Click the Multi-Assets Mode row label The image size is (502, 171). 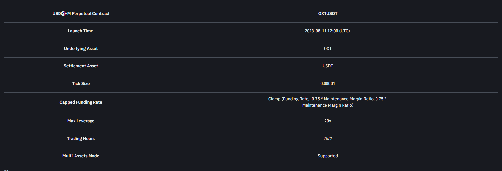[x=81, y=156]
